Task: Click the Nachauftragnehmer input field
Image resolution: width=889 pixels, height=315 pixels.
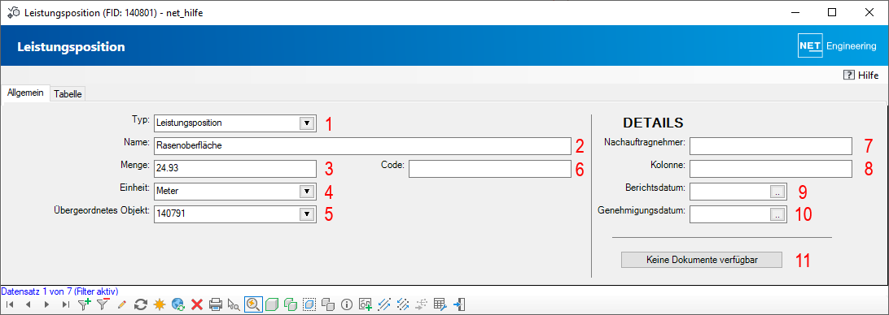Action: pyautogui.click(x=771, y=145)
